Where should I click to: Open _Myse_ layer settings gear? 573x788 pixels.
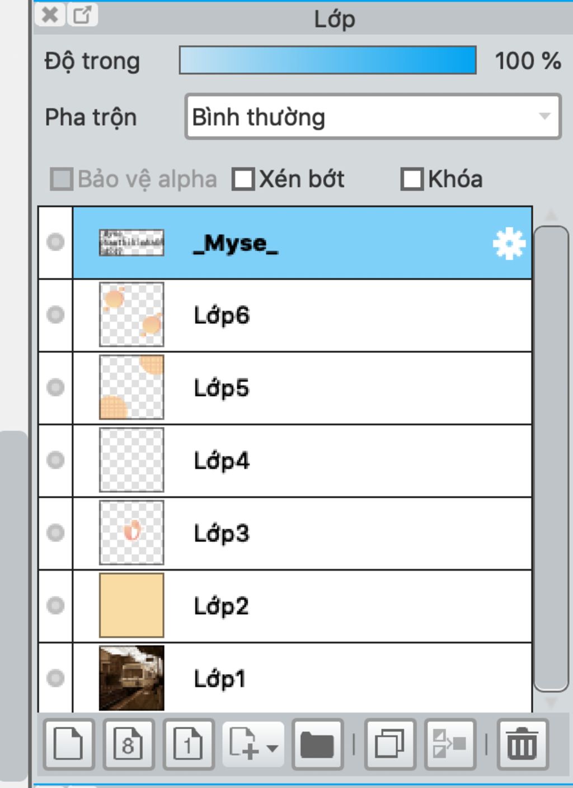(x=509, y=244)
